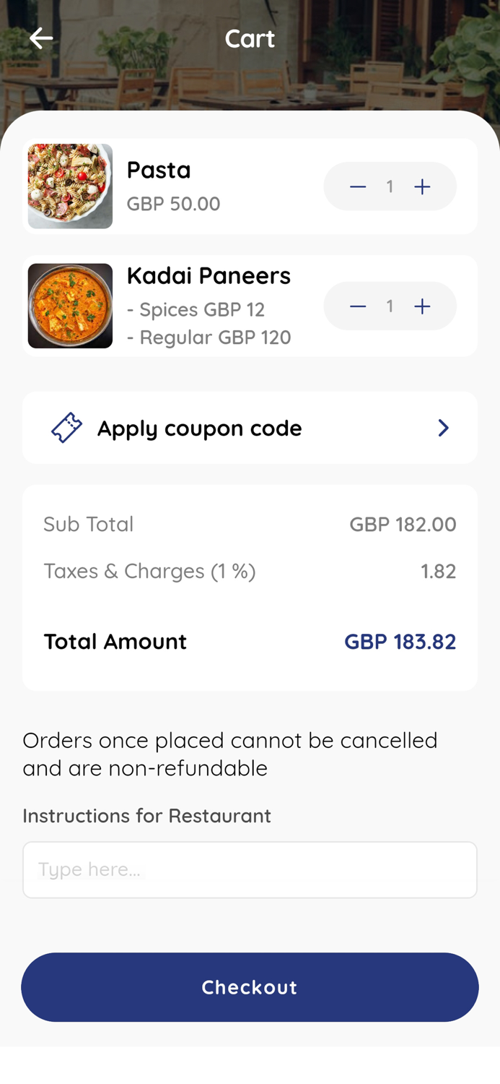Viewport: 500px width, 1084px height.
Task: Decrease Pasta quantity with minus icon
Action: pos(358,186)
